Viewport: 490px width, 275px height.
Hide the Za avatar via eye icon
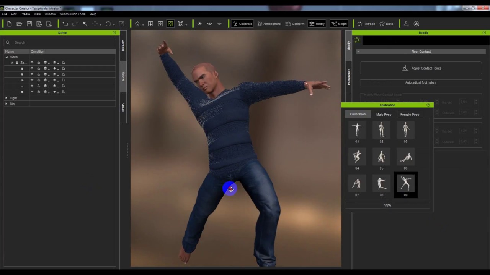tap(32, 63)
